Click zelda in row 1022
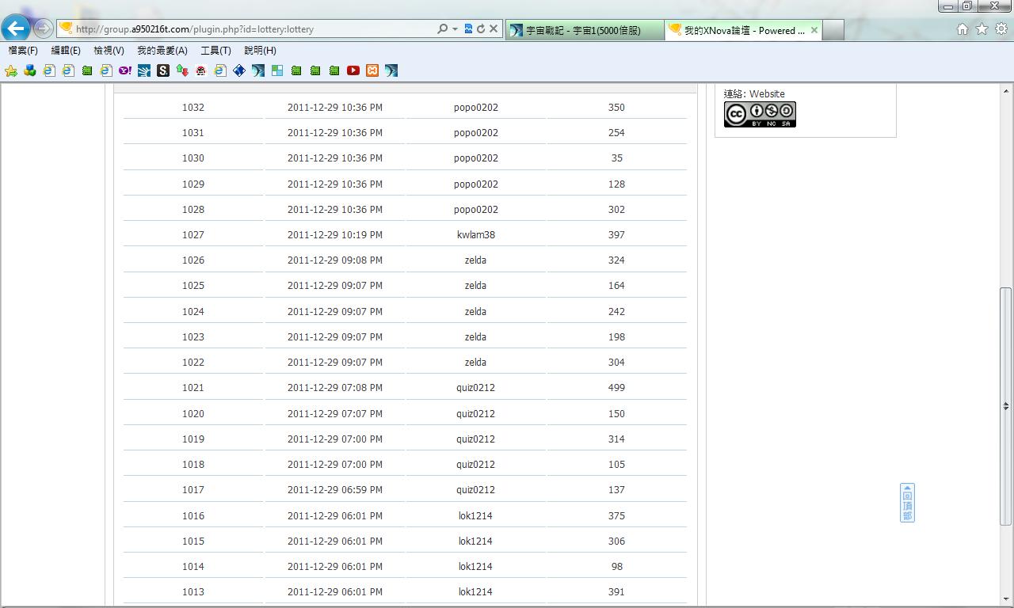The width and height of the screenshot is (1014, 608). tap(475, 362)
